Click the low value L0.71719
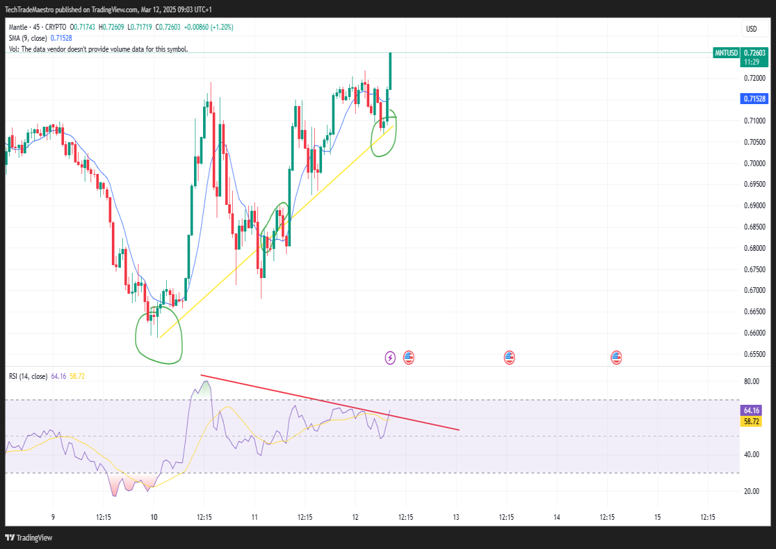776x549 pixels. (139, 27)
